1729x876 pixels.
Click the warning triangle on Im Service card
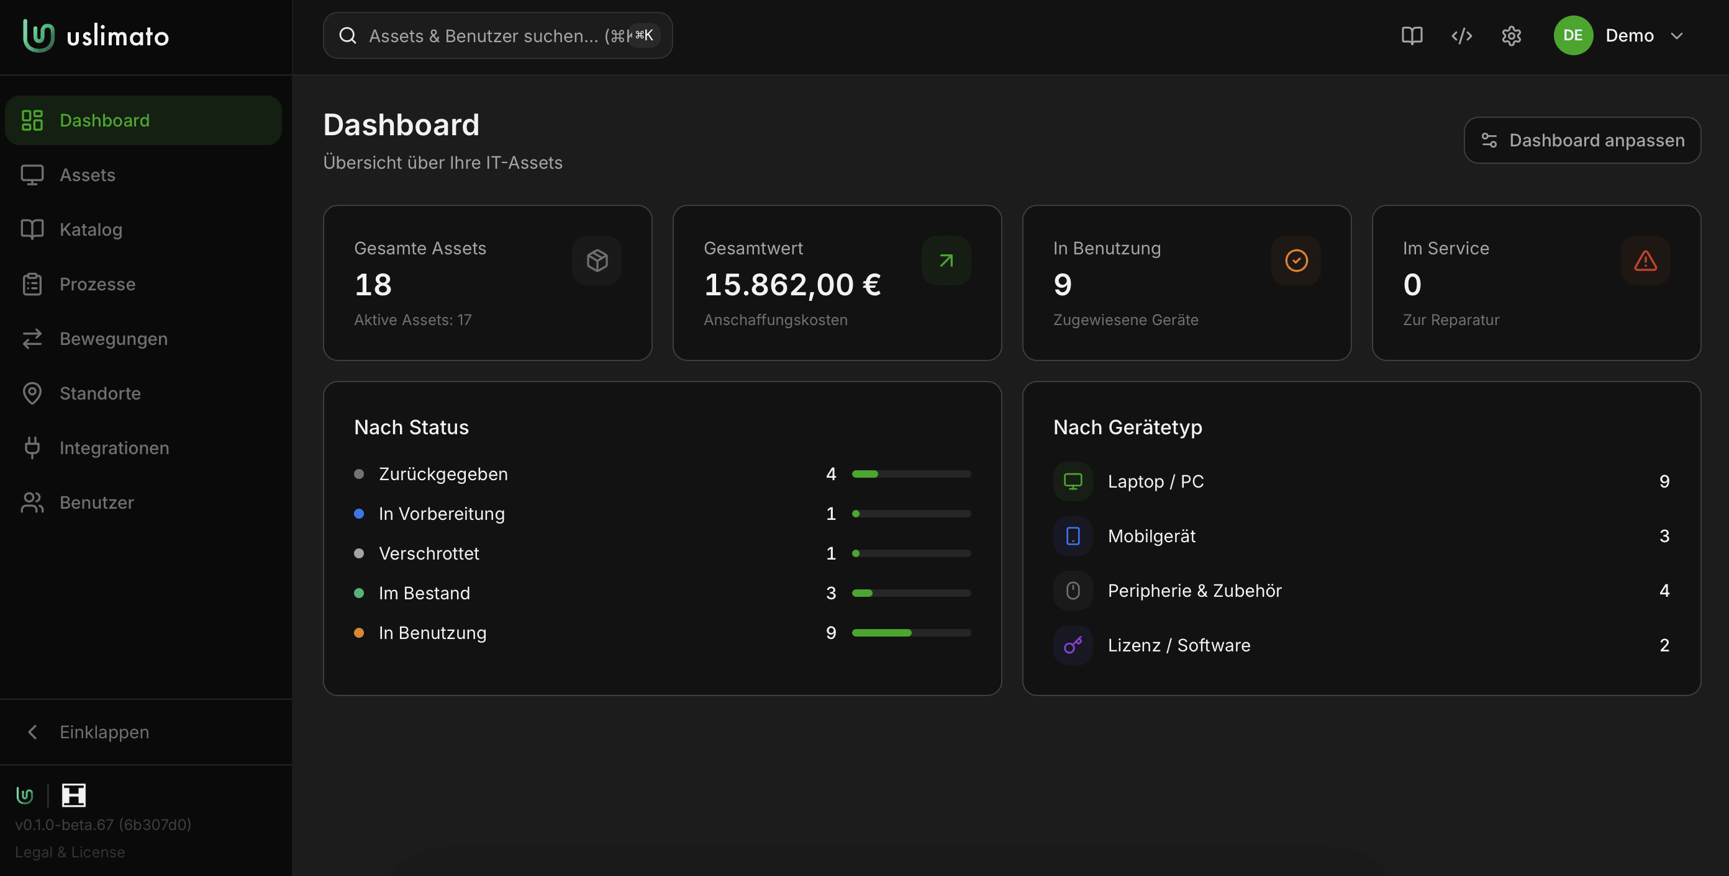click(1646, 261)
